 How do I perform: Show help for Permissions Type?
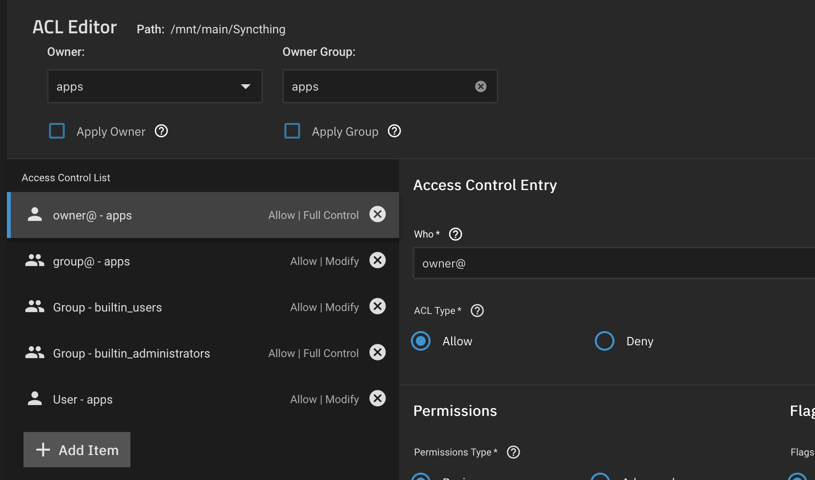(513, 452)
